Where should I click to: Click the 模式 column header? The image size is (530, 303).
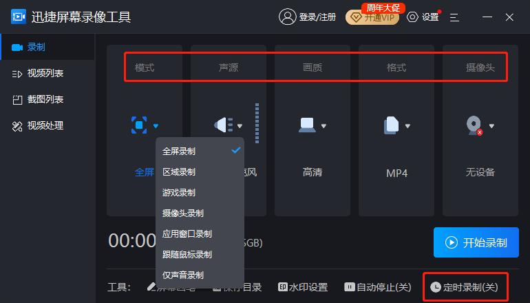point(145,67)
